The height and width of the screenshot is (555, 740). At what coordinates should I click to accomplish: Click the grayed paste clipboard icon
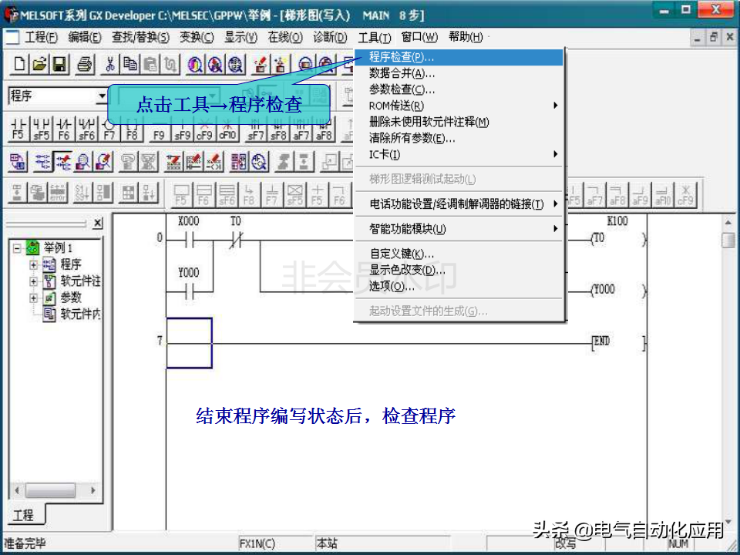150,64
